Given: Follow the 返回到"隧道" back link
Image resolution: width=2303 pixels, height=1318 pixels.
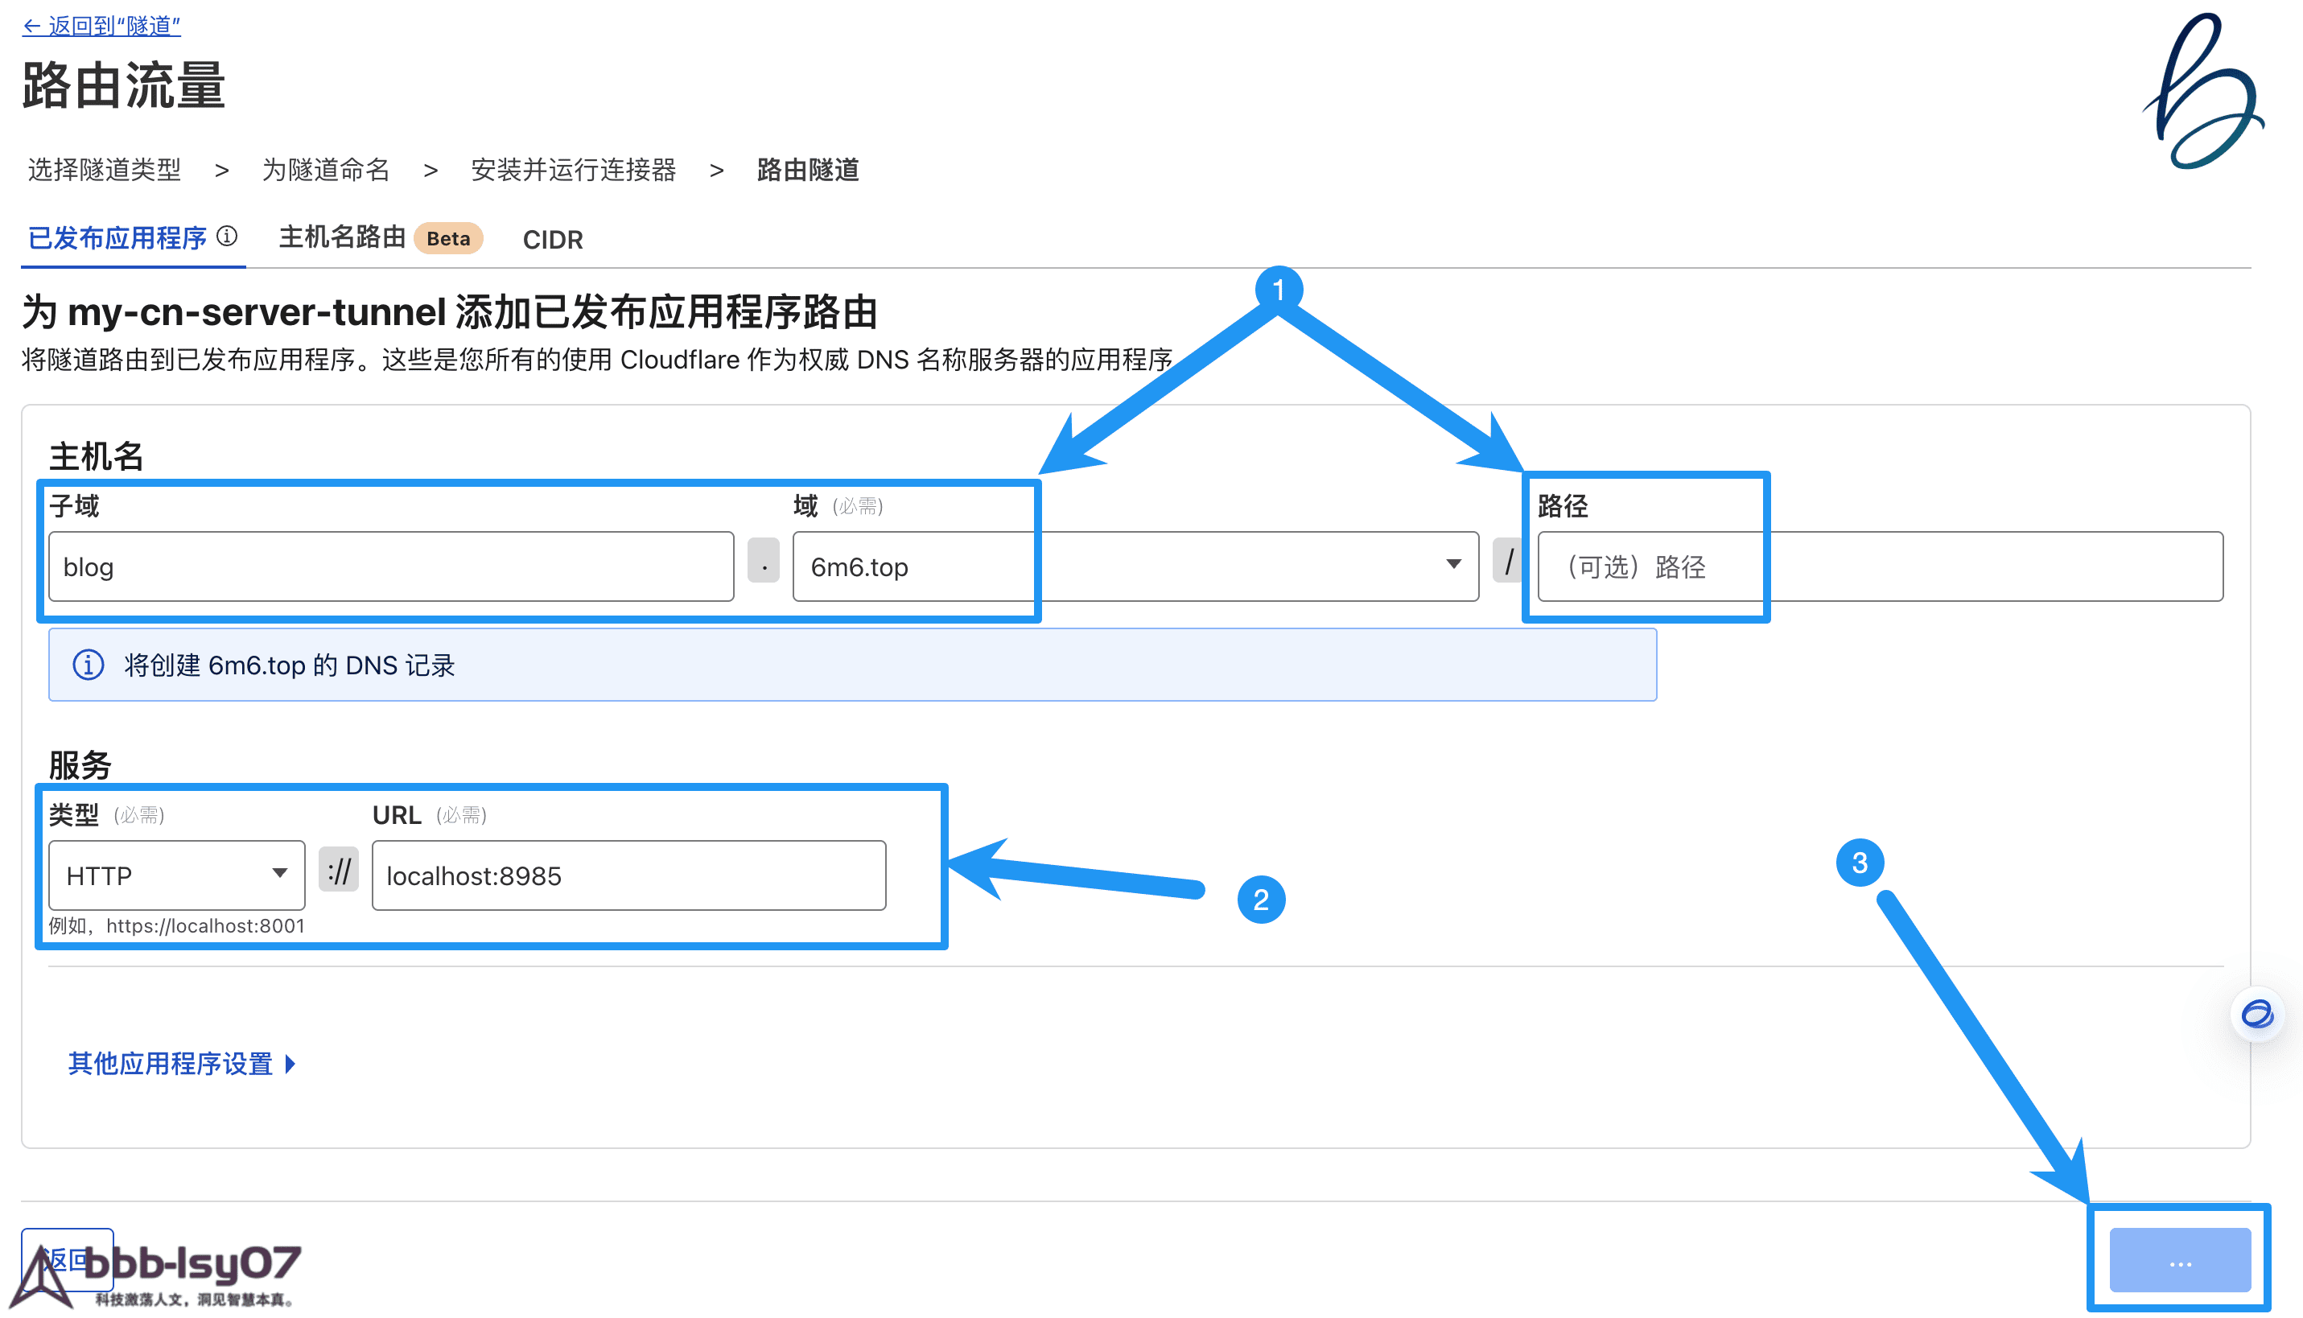Looking at the screenshot, I should (x=101, y=26).
